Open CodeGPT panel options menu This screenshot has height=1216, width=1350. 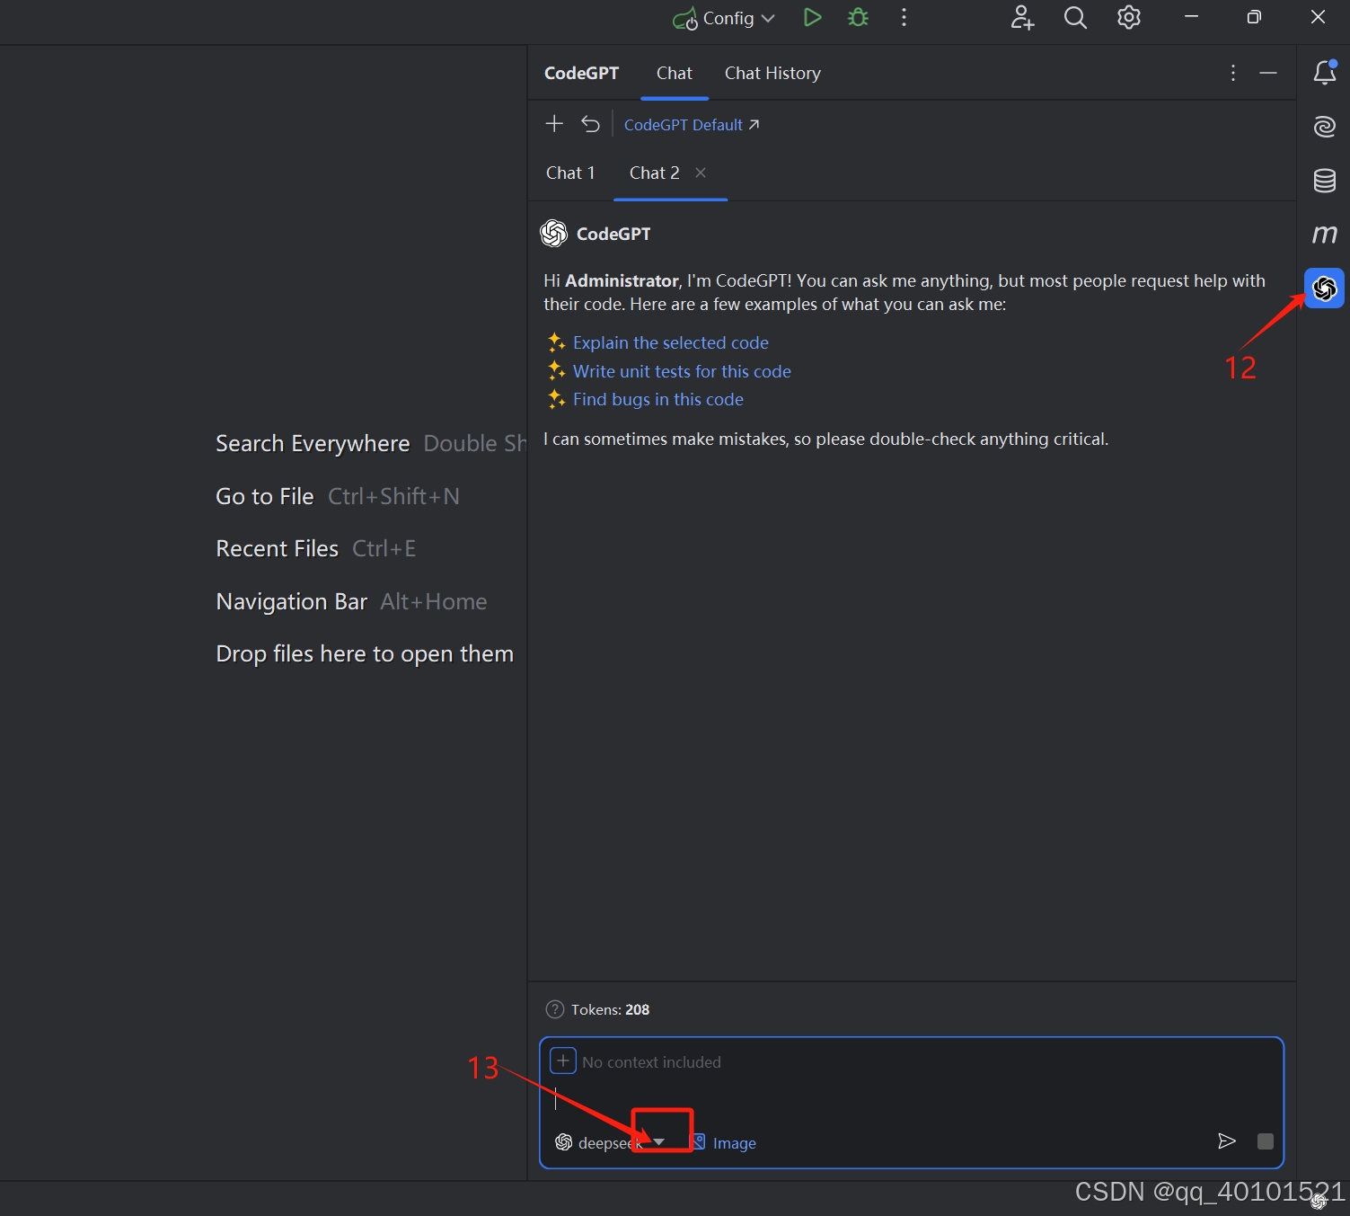(1233, 73)
